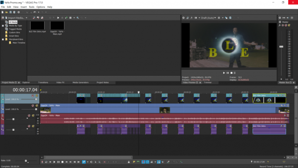Open the undo history dropdown arrow
298x168 pixels.
click(x=38, y=12)
